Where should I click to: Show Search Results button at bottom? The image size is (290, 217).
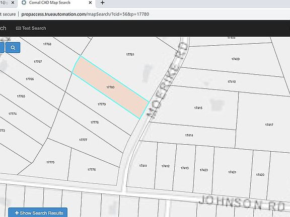click(x=38, y=212)
